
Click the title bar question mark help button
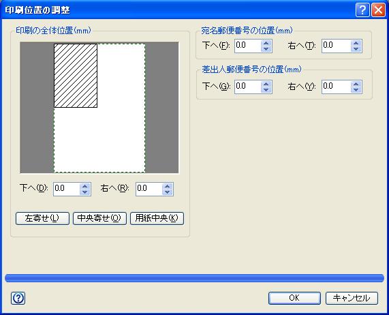362,10
